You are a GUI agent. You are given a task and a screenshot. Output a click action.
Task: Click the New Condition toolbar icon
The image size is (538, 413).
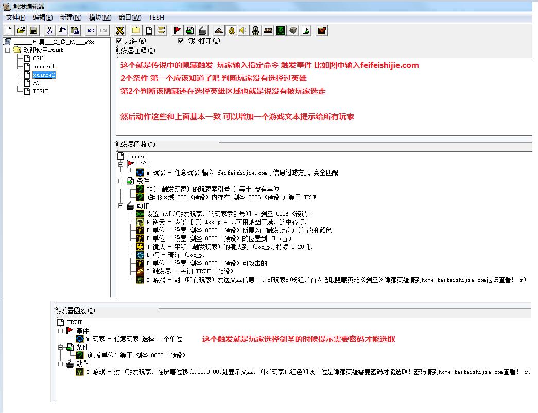pyautogui.click(x=190, y=30)
